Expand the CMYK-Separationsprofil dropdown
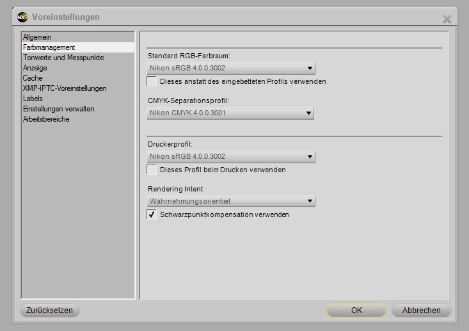469x331 pixels. (230, 113)
